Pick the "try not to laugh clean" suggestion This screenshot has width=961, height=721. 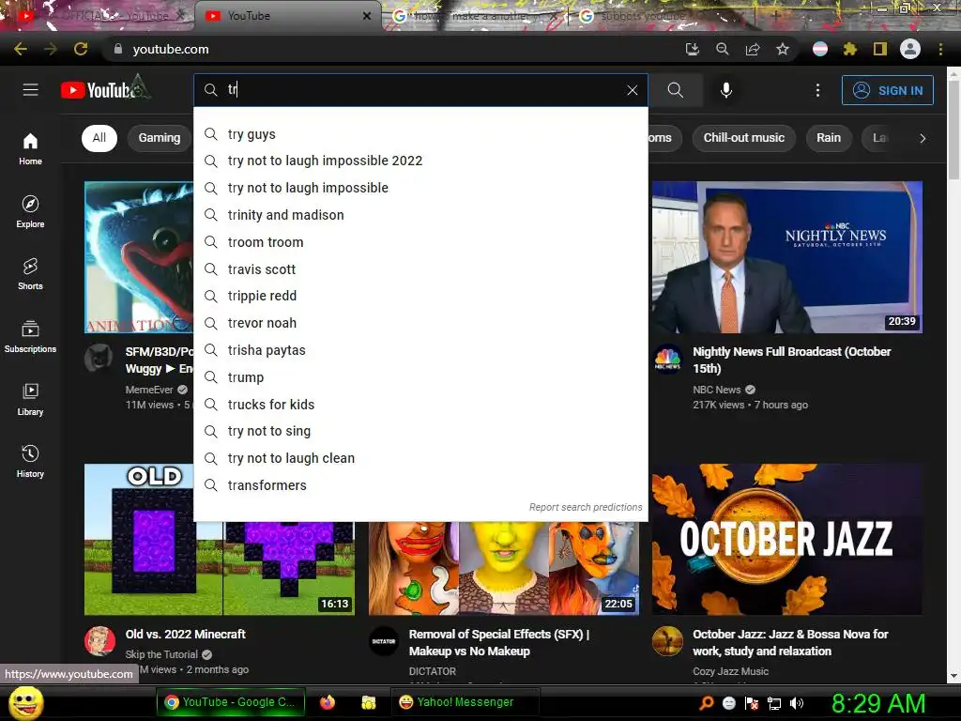420,458
